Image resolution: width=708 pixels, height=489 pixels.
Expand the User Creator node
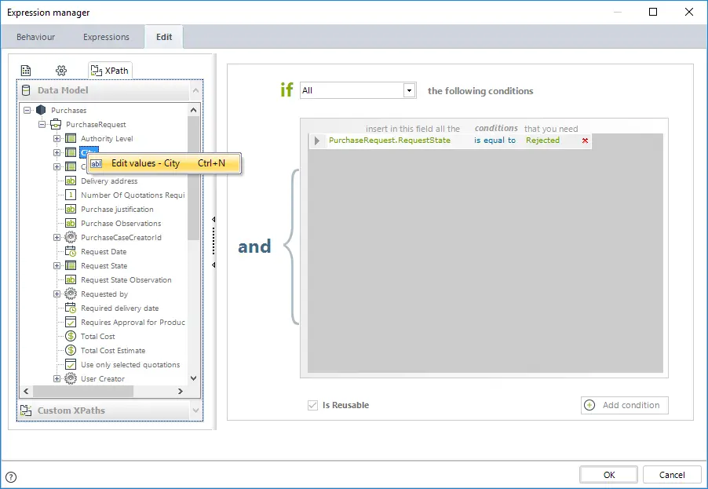57,379
